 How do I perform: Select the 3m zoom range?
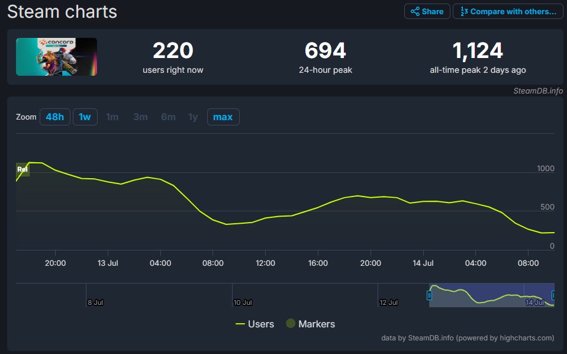point(140,117)
